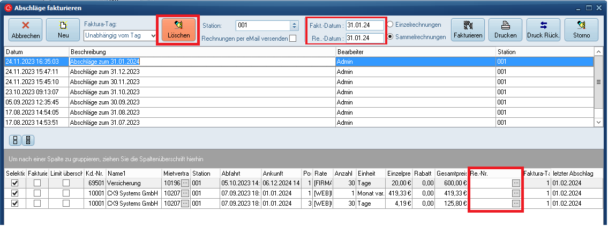608x226 pixels.
Task: Uncheck Selektiert for the Versicherung row
Action: point(15,183)
